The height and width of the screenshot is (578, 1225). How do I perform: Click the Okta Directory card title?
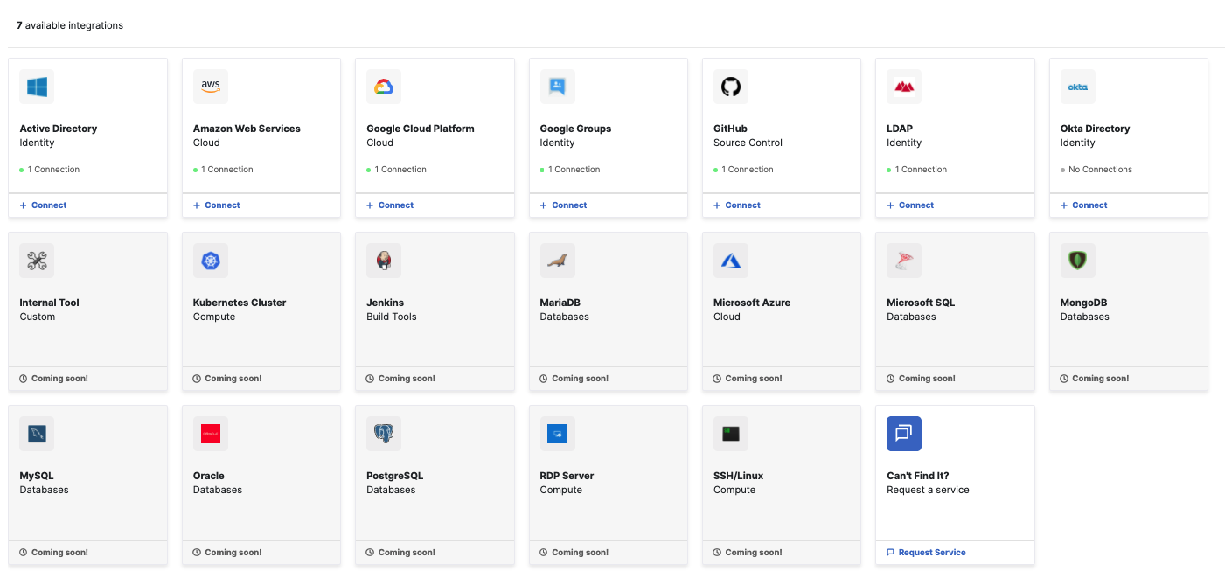tap(1096, 129)
